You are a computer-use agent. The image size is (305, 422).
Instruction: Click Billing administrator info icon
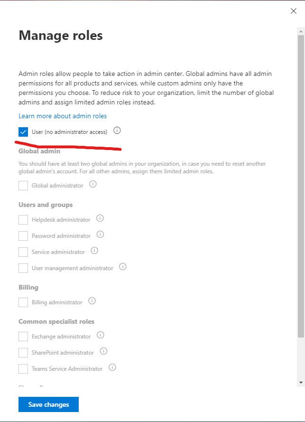[92, 301]
